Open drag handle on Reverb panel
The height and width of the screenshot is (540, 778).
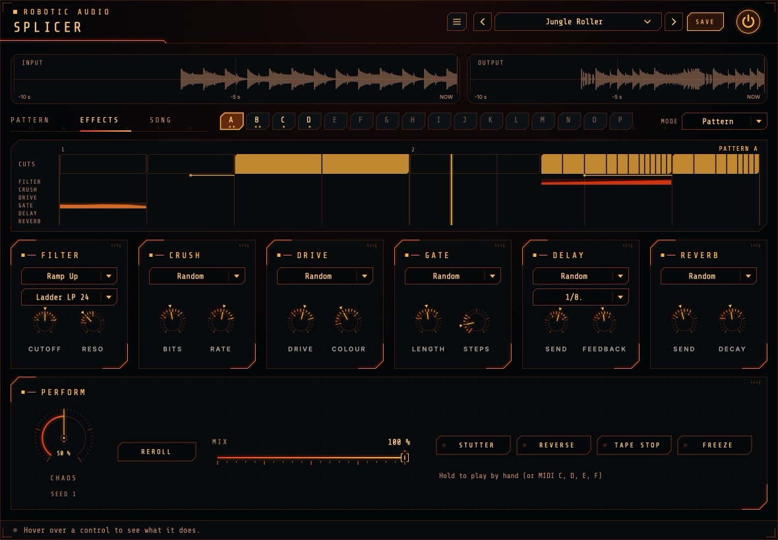pos(756,245)
